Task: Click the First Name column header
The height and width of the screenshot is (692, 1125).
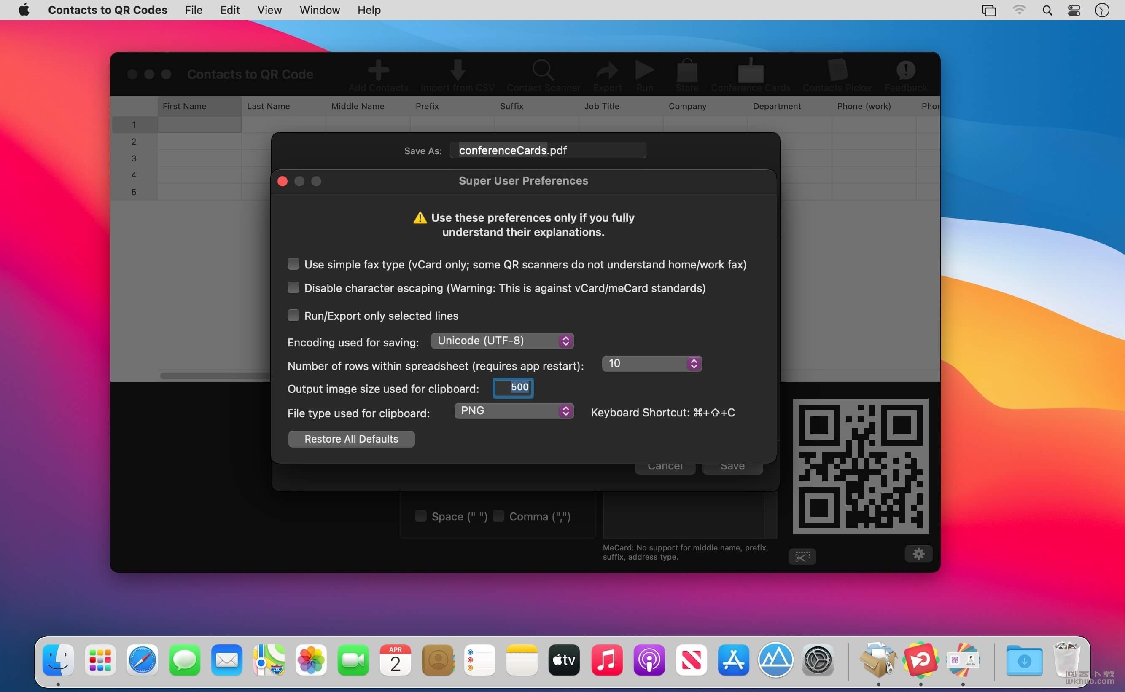Action: coord(199,106)
